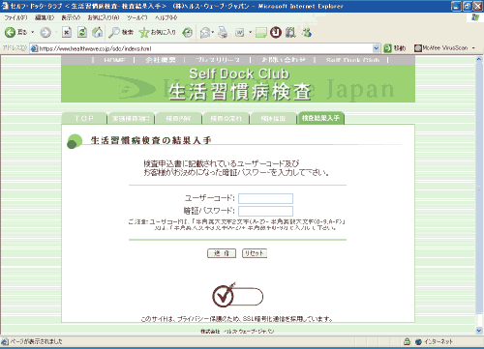This screenshot has height=349, width=484.
Task: Switch to the TOP tab
Action: tap(84, 118)
